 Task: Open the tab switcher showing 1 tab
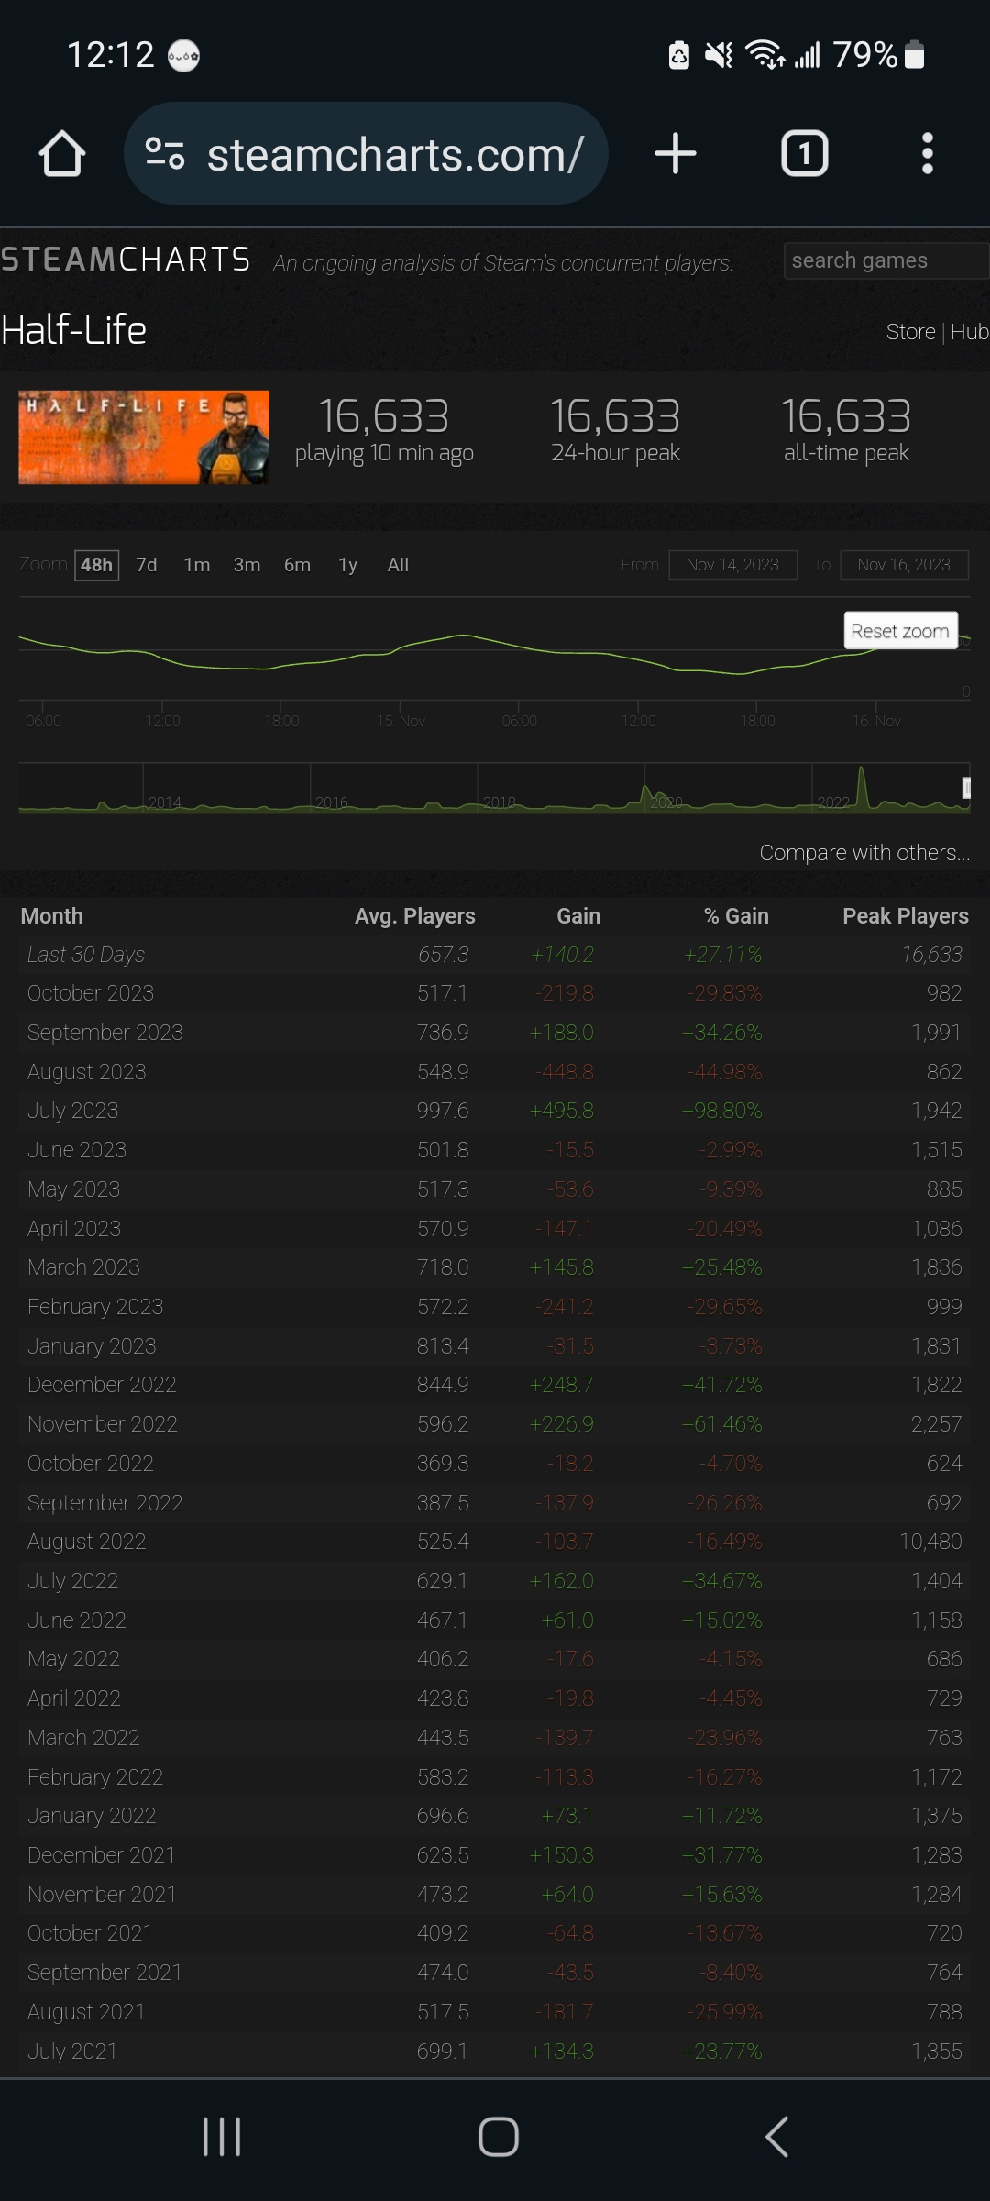coord(804,153)
